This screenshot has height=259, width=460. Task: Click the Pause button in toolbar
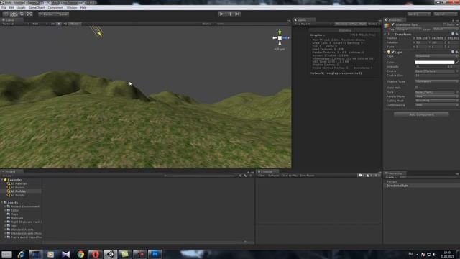(x=229, y=14)
